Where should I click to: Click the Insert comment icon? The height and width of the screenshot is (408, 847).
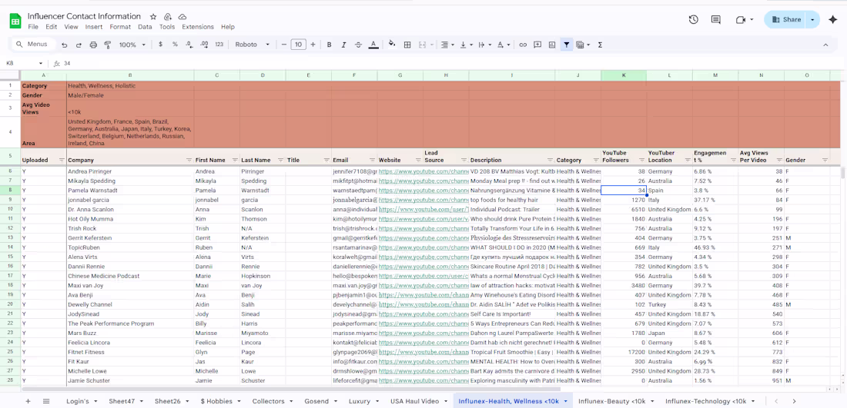pos(537,45)
